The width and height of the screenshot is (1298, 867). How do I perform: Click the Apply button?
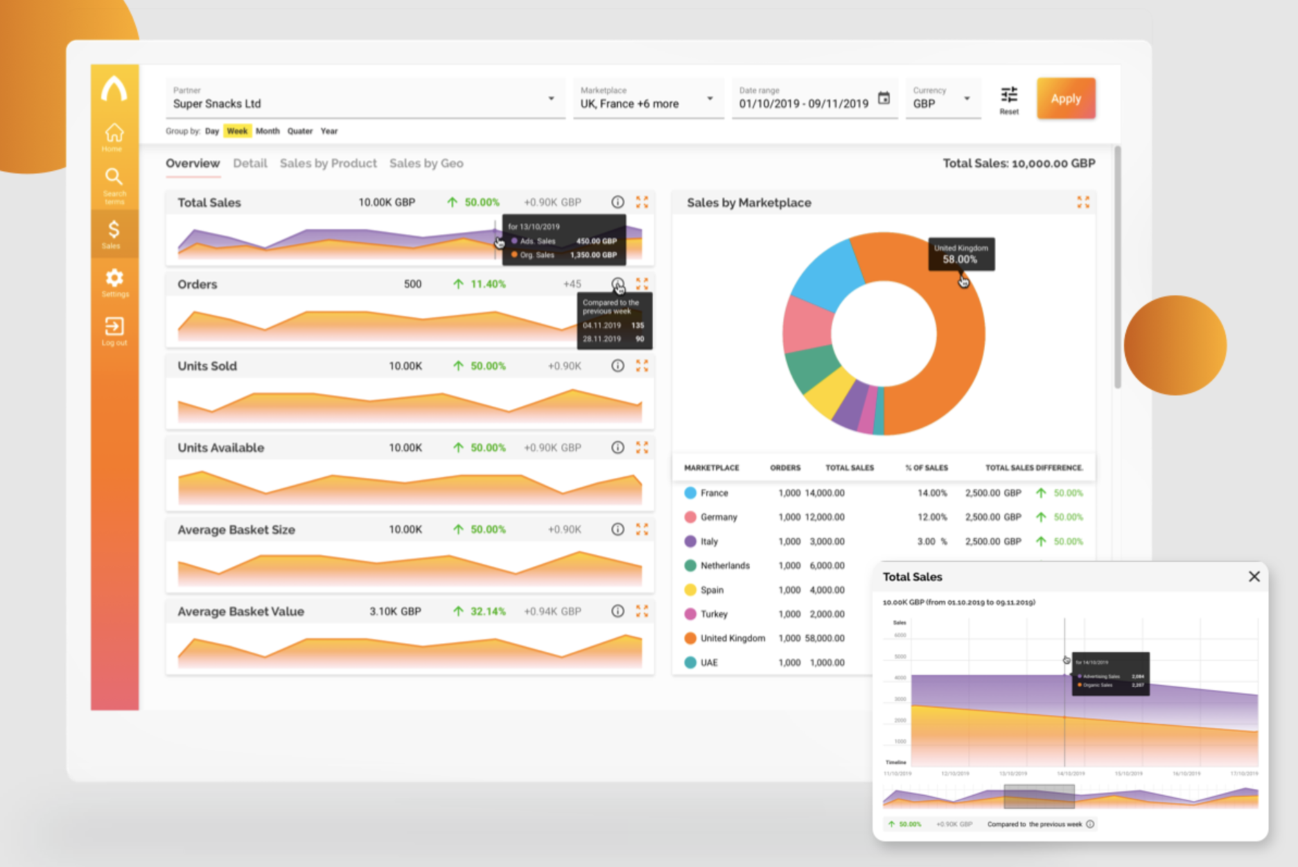(1066, 99)
